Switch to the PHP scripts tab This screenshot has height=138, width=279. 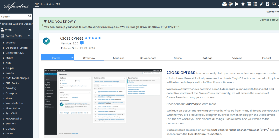tap(37, 4)
